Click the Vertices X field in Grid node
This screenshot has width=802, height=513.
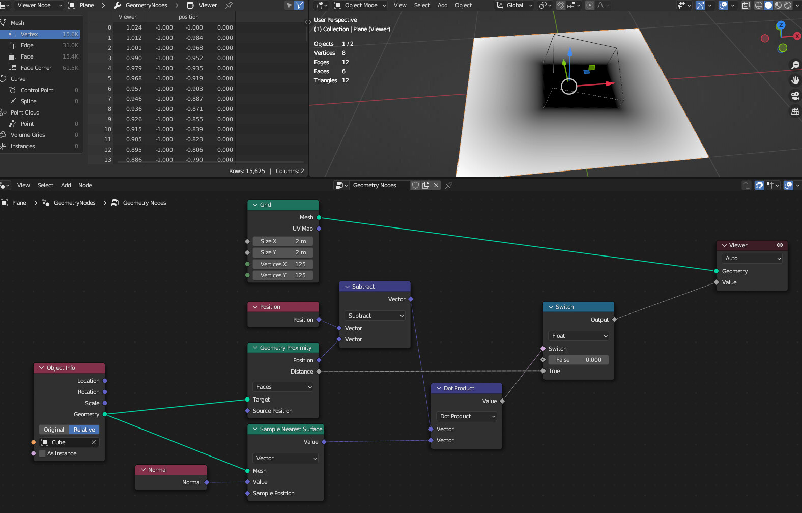[283, 264]
